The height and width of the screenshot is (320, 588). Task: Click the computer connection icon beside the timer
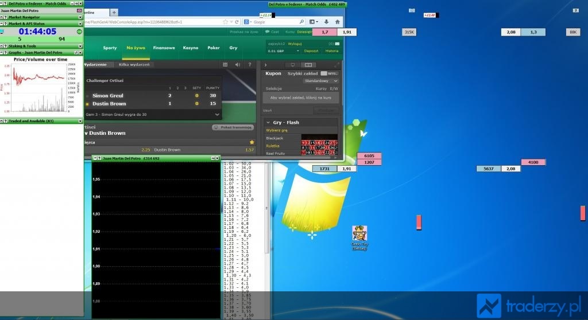pyautogui.click(x=2, y=32)
